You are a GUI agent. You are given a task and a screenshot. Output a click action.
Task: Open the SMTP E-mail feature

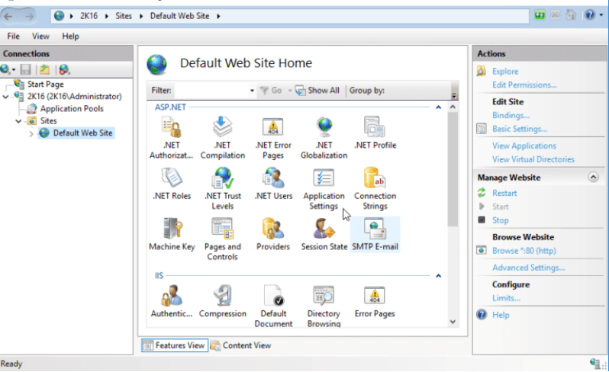click(375, 229)
